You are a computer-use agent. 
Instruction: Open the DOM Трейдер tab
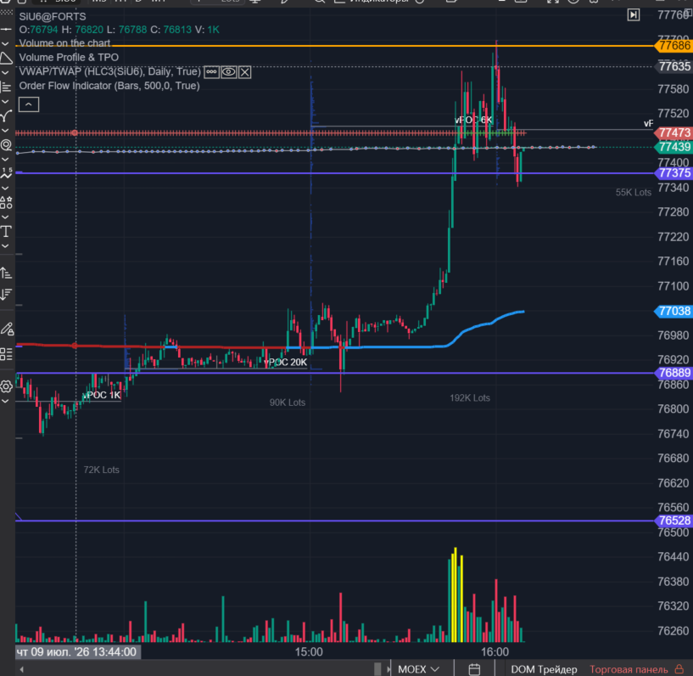point(544,669)
